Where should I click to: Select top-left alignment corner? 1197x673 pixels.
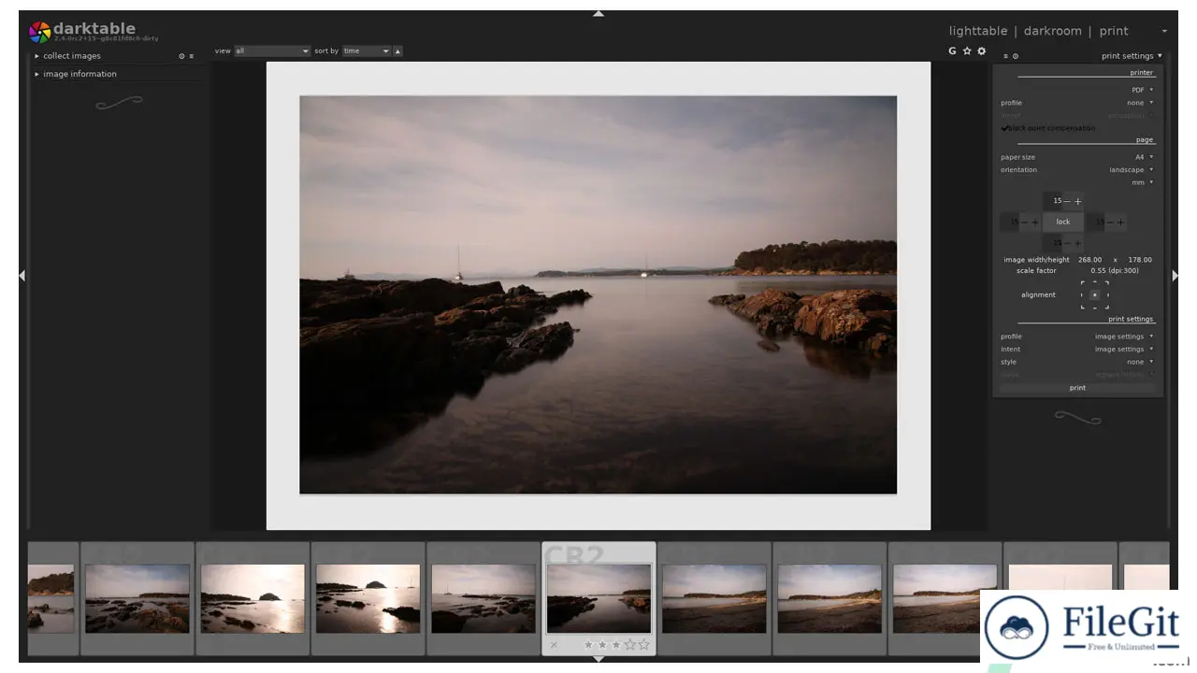1083,283
